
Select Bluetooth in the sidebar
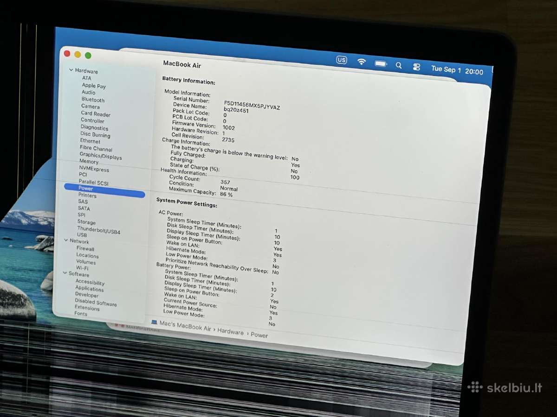tap(93, 100)
